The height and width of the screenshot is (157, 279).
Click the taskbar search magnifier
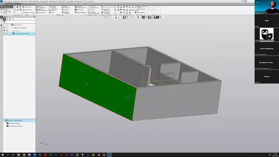tap(8, 155)
